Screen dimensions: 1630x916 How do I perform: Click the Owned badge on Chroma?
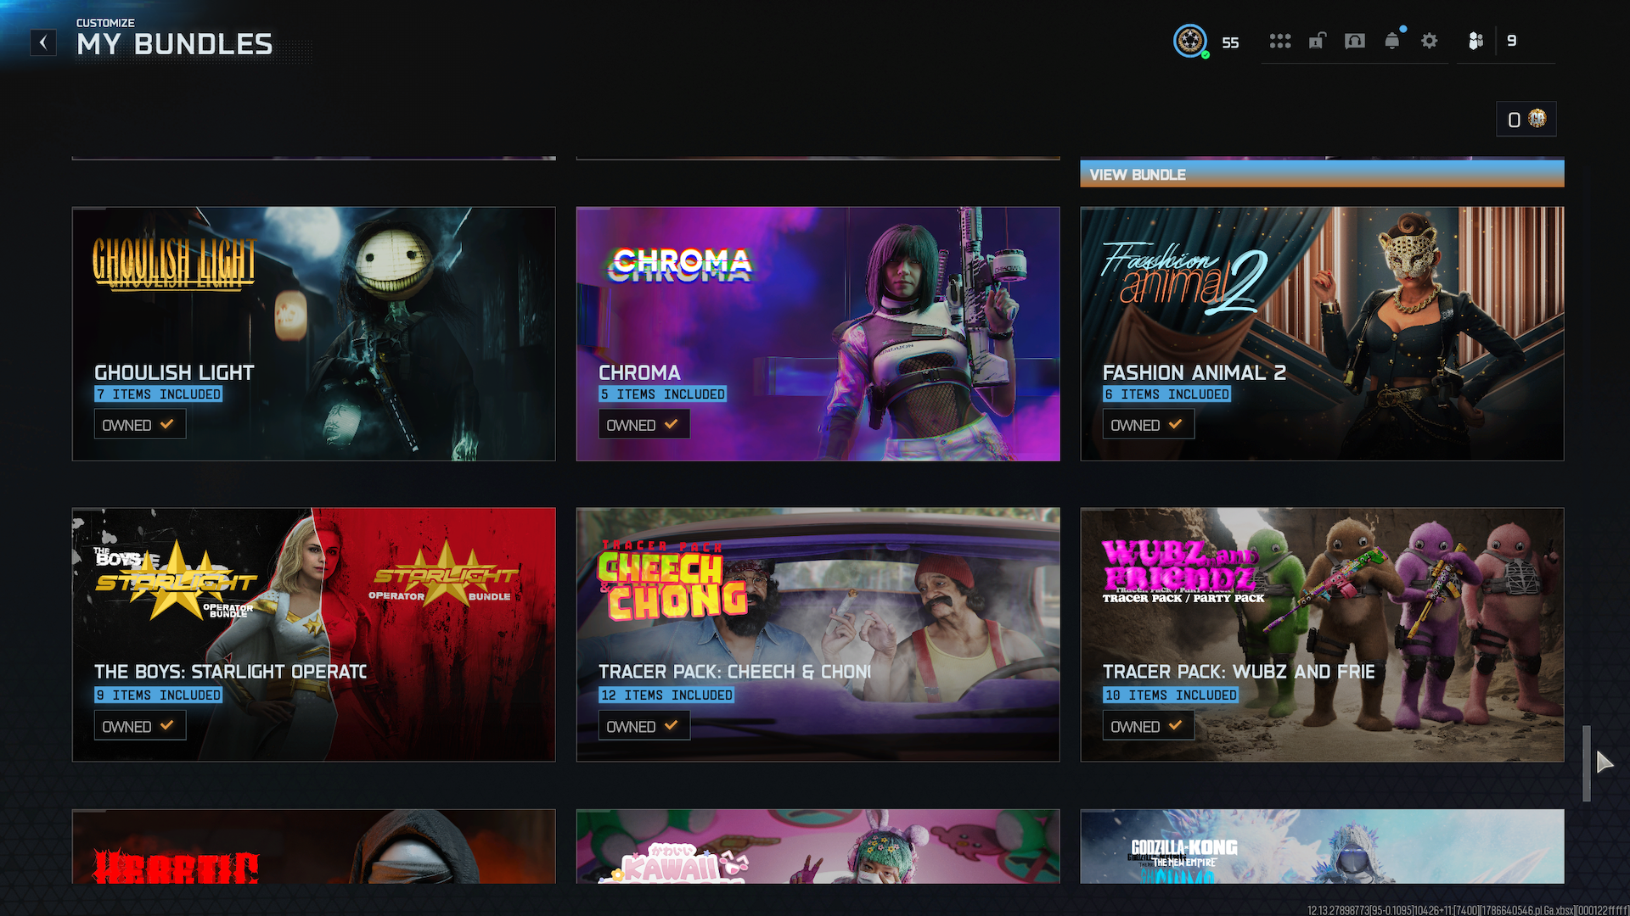click(x=644, y=425)
